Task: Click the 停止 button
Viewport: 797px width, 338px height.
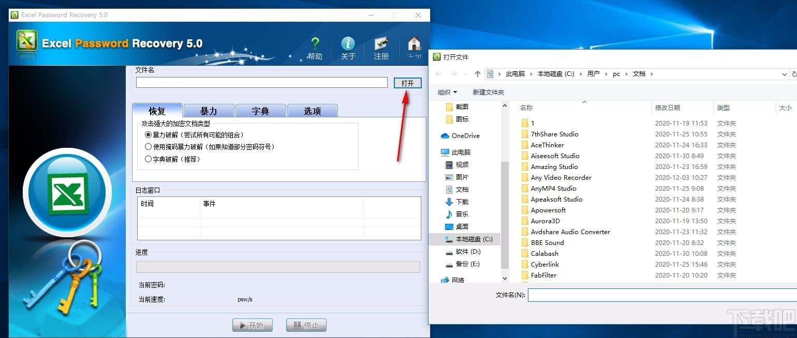Action: [306, 326]
